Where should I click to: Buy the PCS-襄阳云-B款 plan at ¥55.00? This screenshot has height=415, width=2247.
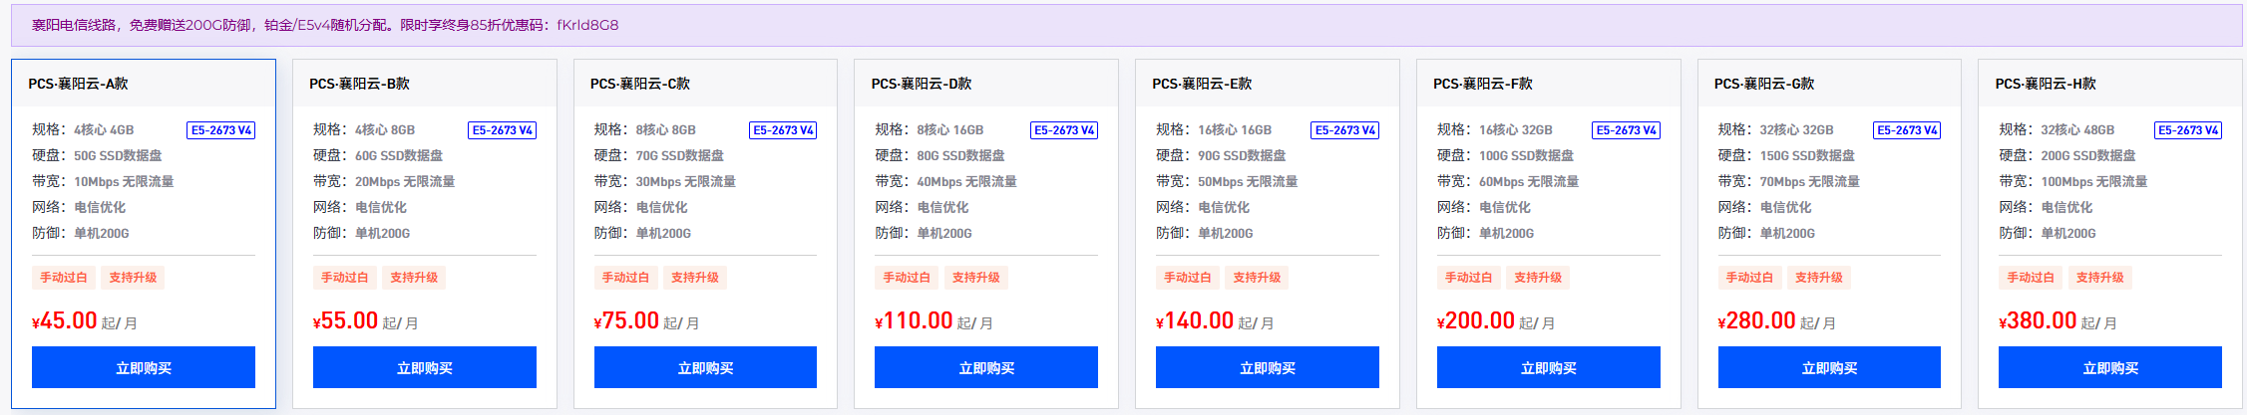click(425, 367)
